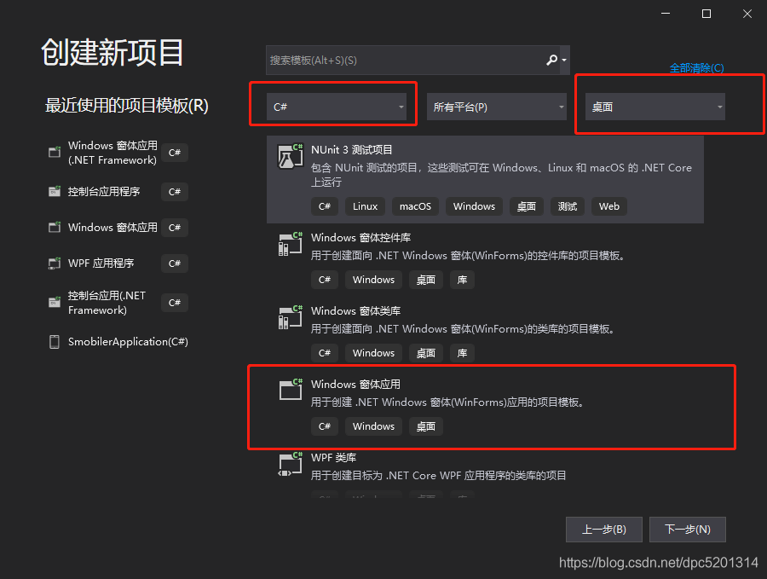767x579 pixels.
Task: Select Windows 窗体应用 title in template results
Action: click(x=355, y=385)
